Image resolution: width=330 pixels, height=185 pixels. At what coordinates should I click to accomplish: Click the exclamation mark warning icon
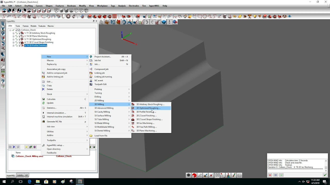pyautogui.click(x=169, y=22)
